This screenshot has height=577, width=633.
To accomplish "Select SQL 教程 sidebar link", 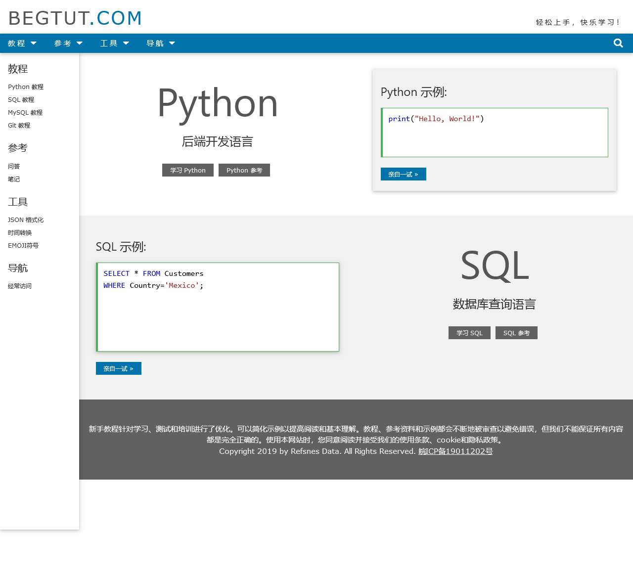I will click(21, 100).
